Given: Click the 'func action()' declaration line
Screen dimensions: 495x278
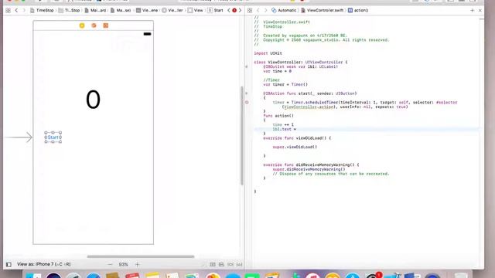Looking at the screenshot, I should (x=278, y=116).
